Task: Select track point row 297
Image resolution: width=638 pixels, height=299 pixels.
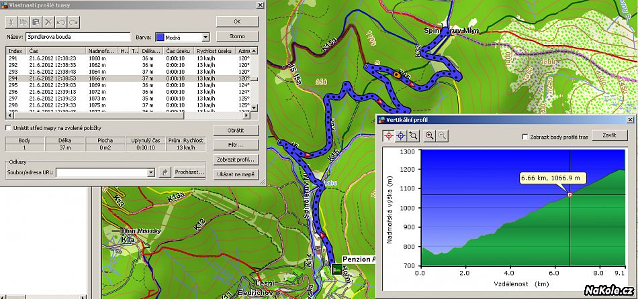Action: (x=128, y=99)
